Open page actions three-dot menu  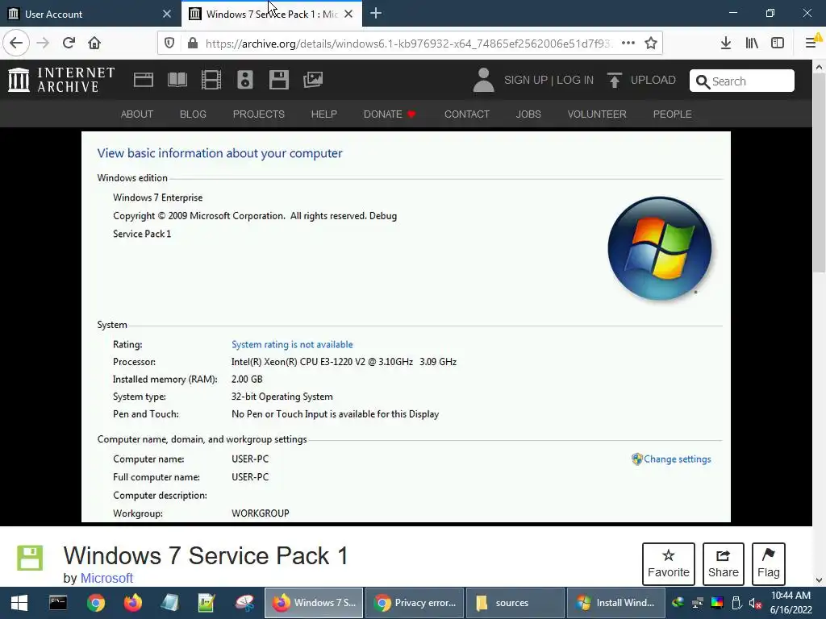pos(628,44)
